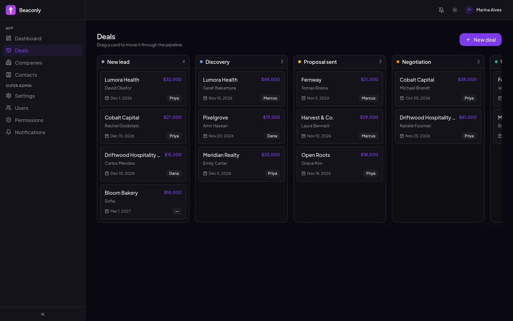Click the calendar icon beside Oct 30, 2026
Screen dimensions: 513x321
[402, 98]
